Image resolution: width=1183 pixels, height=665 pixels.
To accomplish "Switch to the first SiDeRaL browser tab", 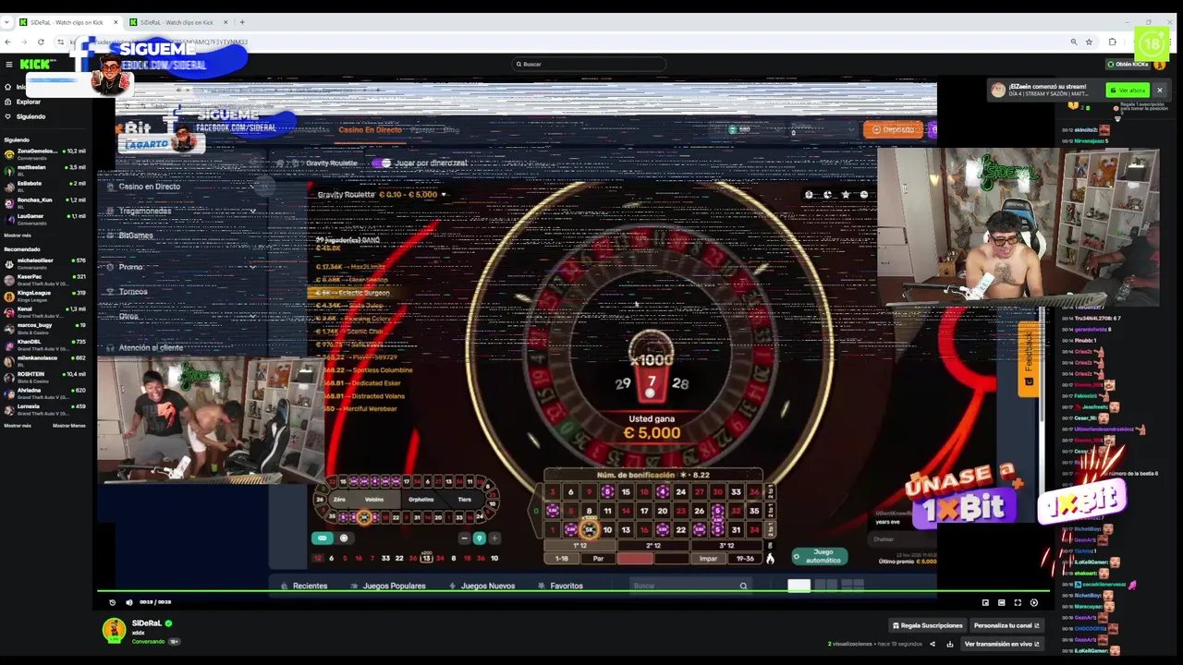I will coord(69,22).
